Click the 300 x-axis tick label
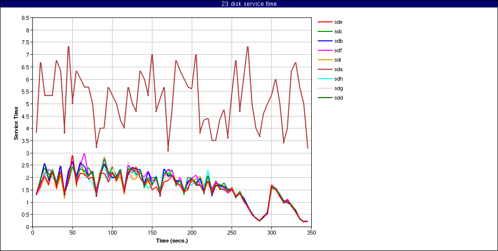Viewport: 498px width, 251px height. (271, 232)
